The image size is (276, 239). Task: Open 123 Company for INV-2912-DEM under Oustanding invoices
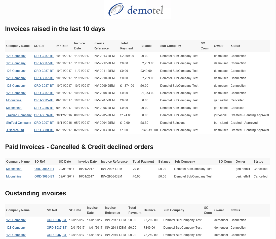pyautogui.click(x=16, y=220)
